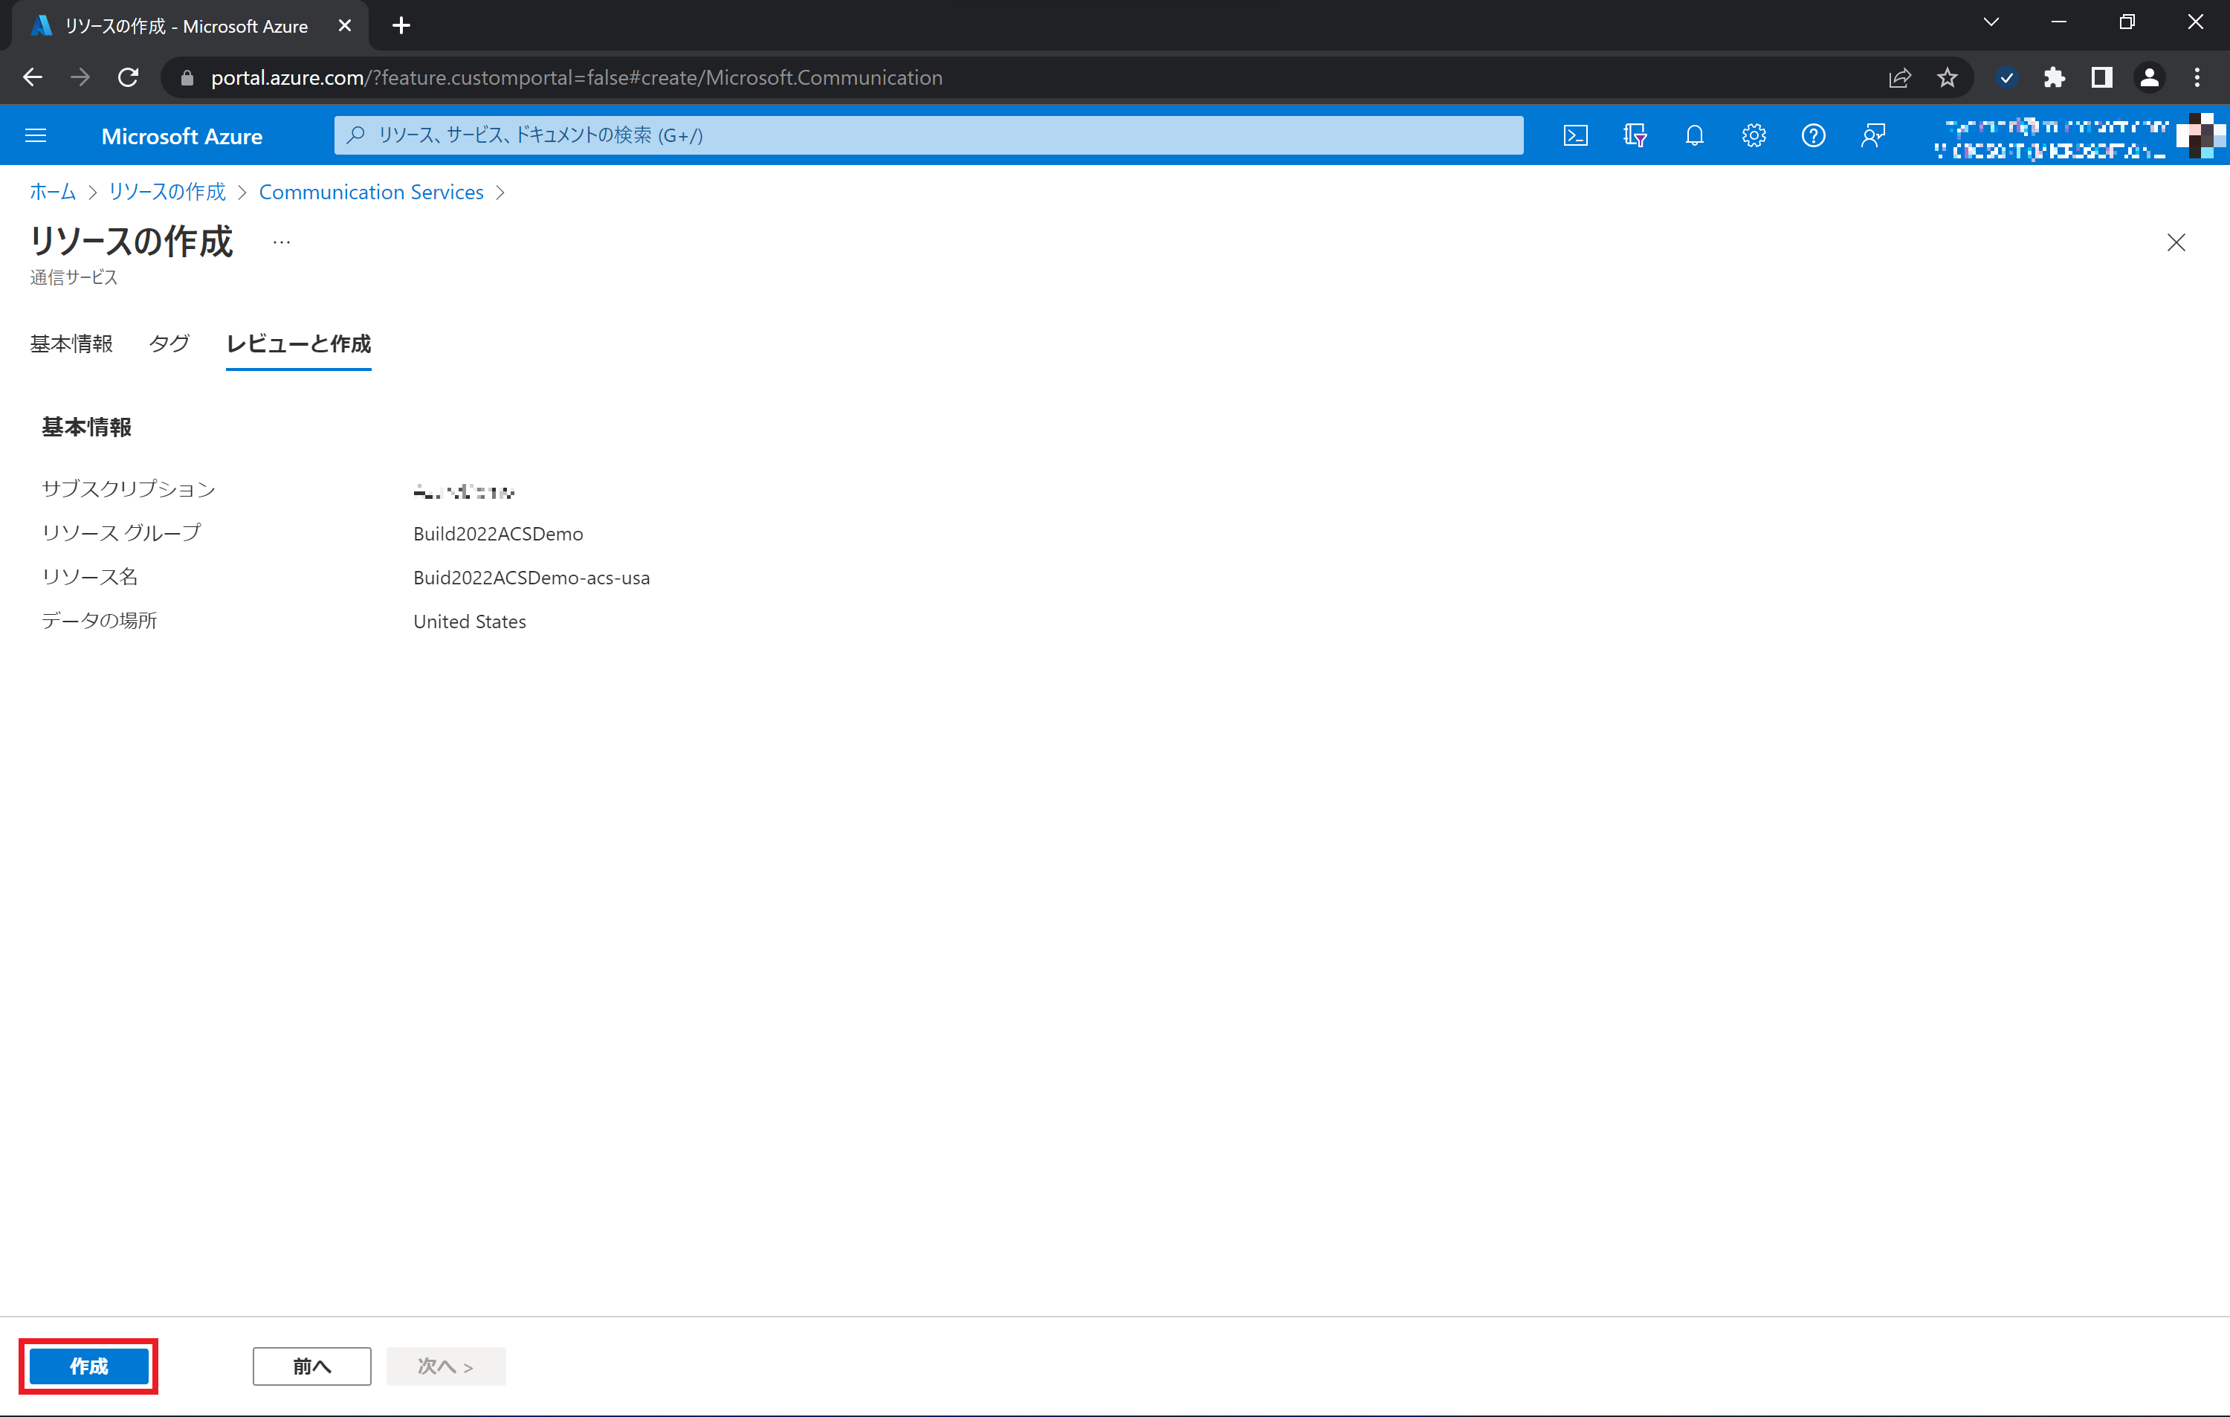Screen dimensions: 2230x1417
Task: Open the portal settings gear
Action: [x=1754, y=135]
